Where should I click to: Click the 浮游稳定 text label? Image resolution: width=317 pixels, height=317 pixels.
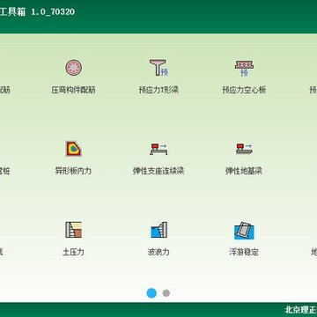[244, 252]
